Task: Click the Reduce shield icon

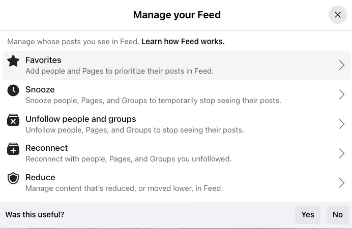Action: pos(13,178)
